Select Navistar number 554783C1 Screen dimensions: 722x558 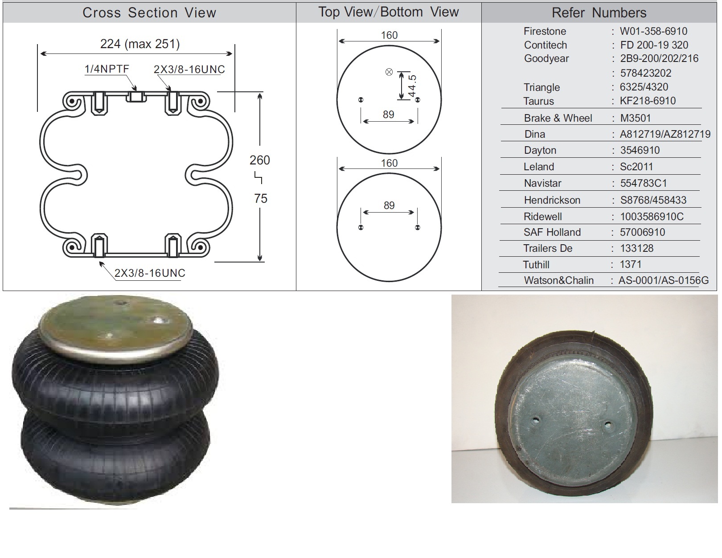(644, 183)
